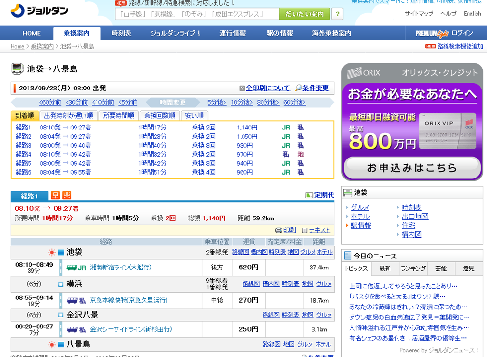Click the train icon beside 池袋→八景島 title
487x357 pixels.
point(18,69)
